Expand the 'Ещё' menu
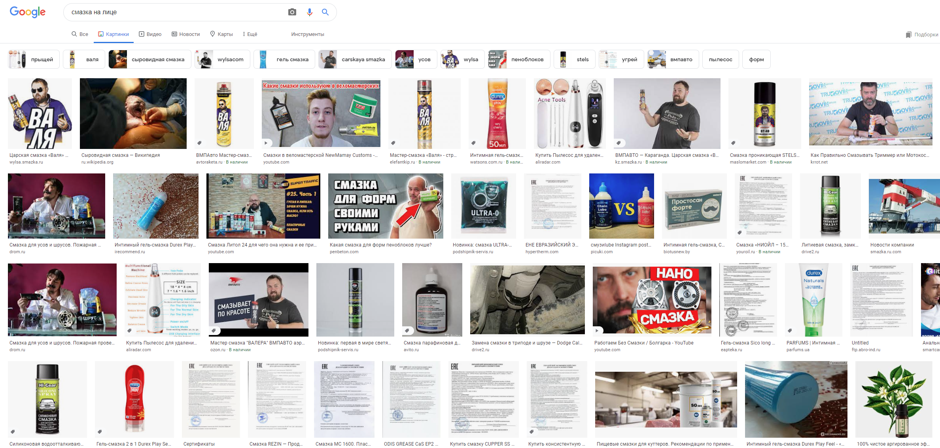Screen dimensions: 940x448 point(250,34)
